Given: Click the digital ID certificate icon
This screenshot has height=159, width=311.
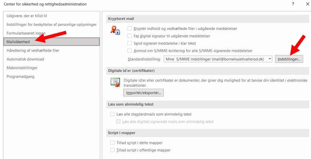Looking at the screenshot, I should tap(115, 82).
